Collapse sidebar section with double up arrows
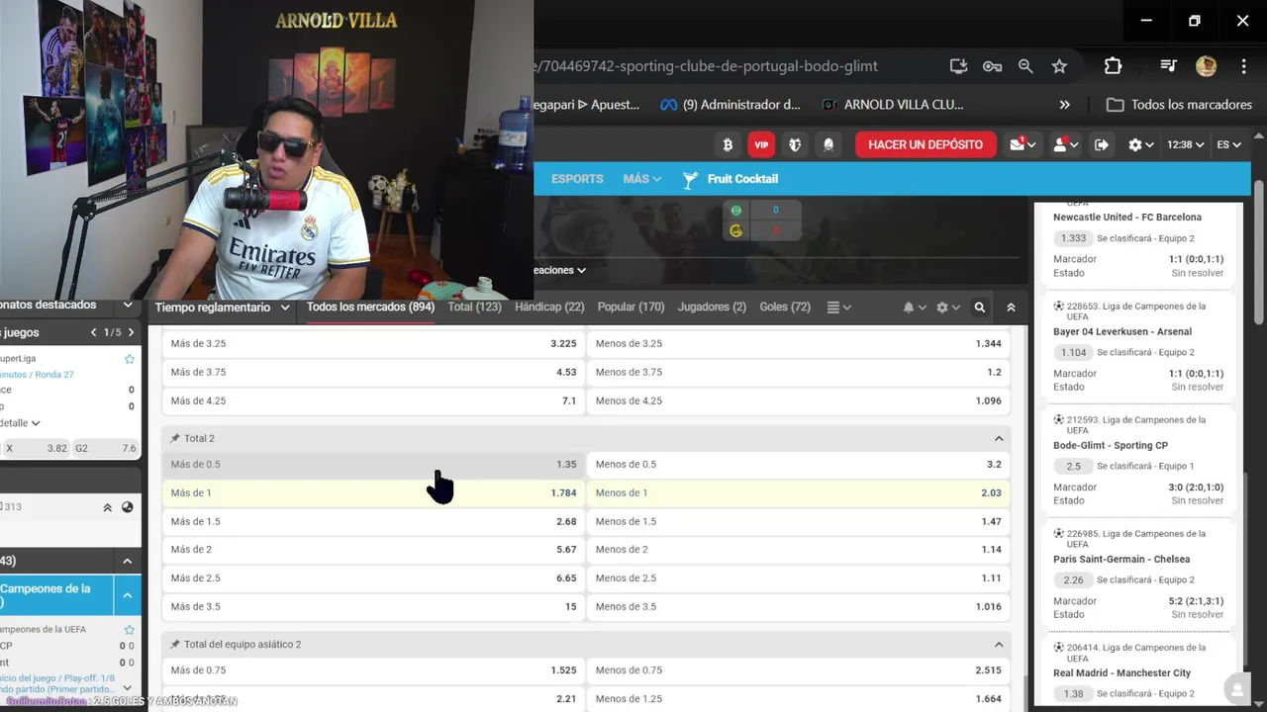Image resolution: width=1267 pixels, height=712 pixels. click(107, 507)
